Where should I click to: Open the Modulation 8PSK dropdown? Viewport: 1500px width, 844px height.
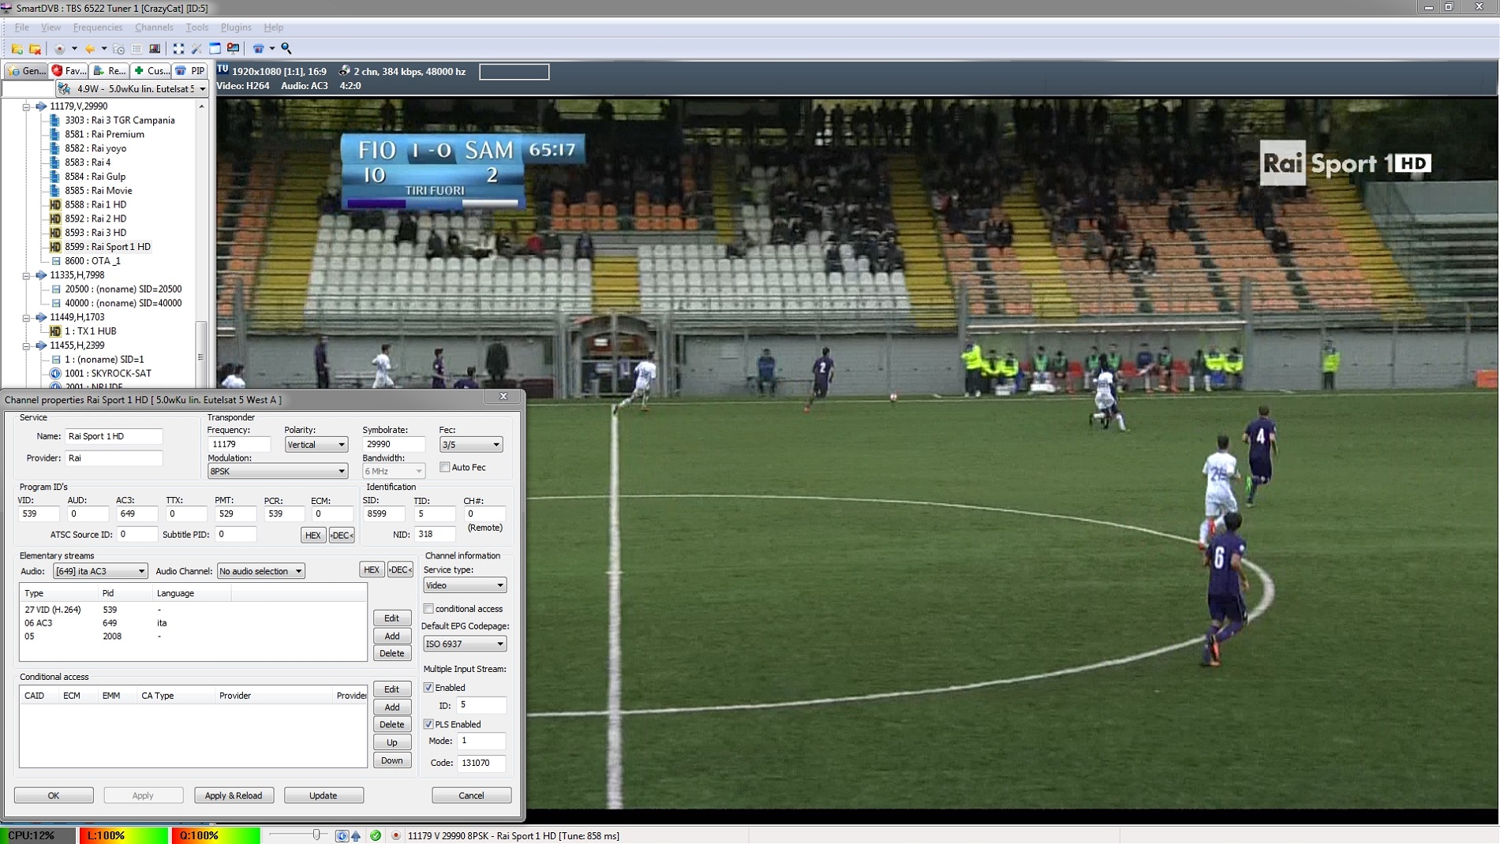[277, 472]
